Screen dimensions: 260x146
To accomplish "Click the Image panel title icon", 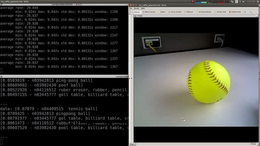I will point(135,16).
